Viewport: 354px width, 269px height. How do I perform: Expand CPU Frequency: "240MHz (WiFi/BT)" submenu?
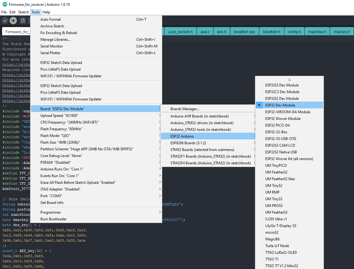click(96, 122)
